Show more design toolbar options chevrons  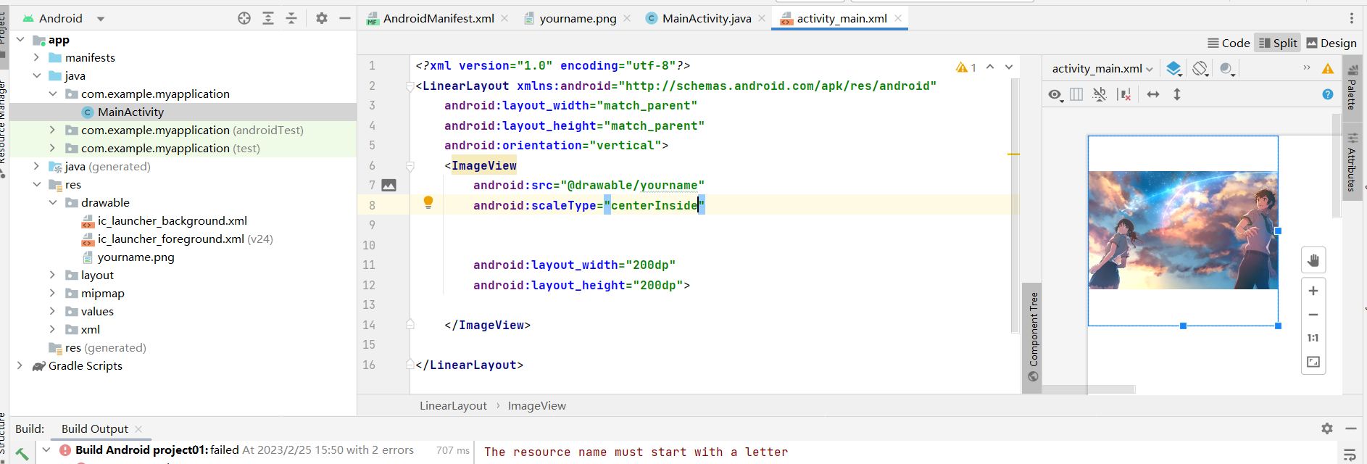1307,68
